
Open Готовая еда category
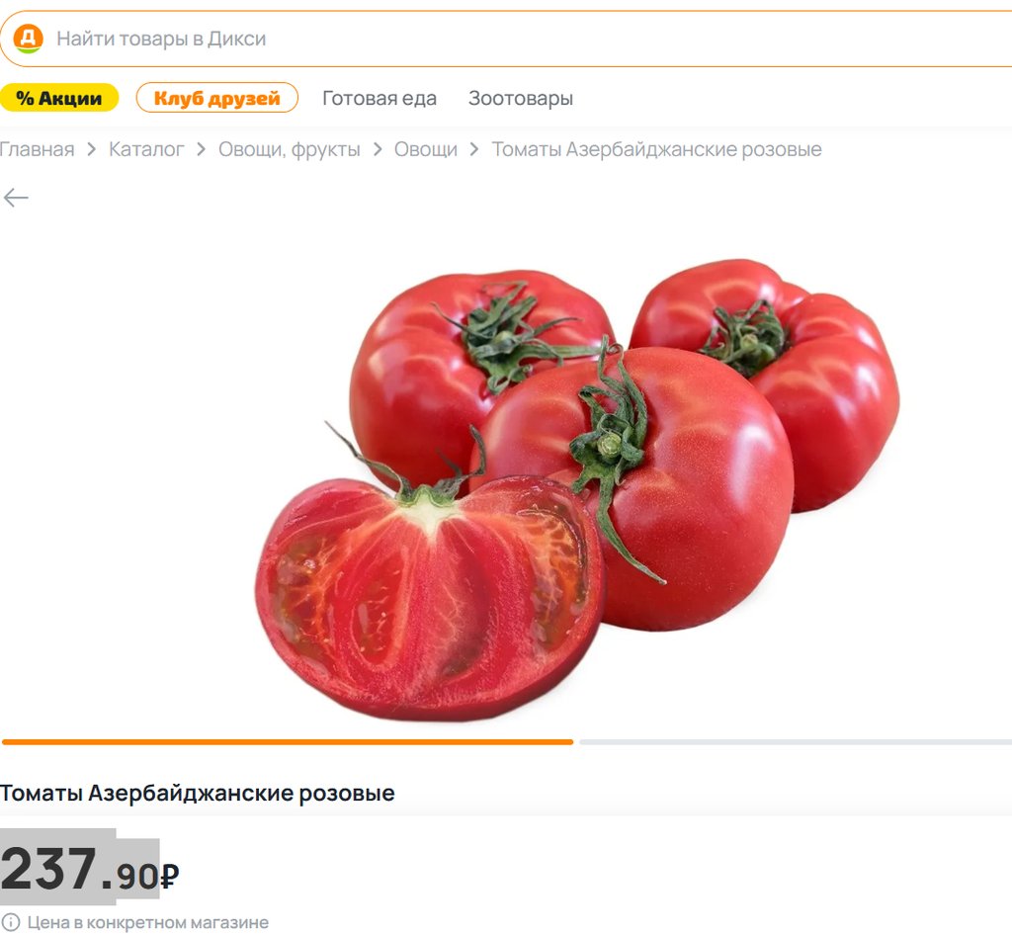(x=379, y=98)
